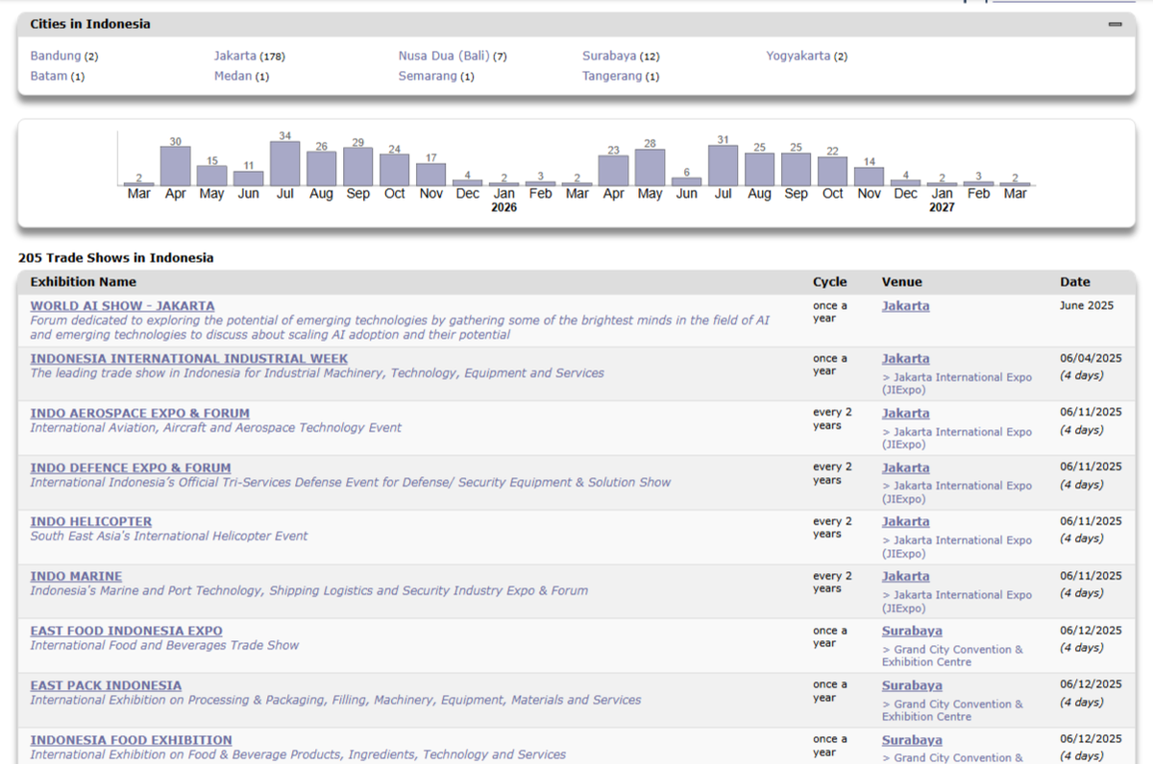Click the July 2026 bar showing 31
The image size is (1153, 764).
[723, 166]
